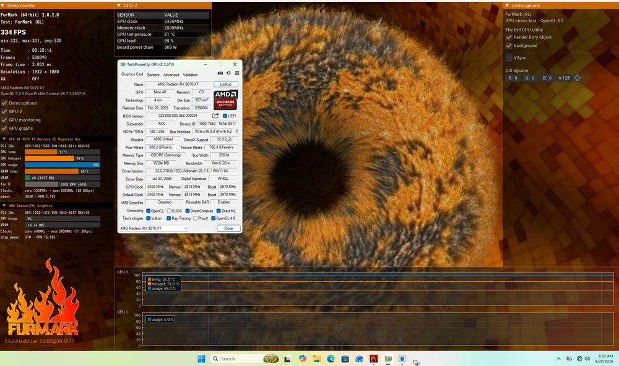Switch to the Validation tab

point(190,75)
